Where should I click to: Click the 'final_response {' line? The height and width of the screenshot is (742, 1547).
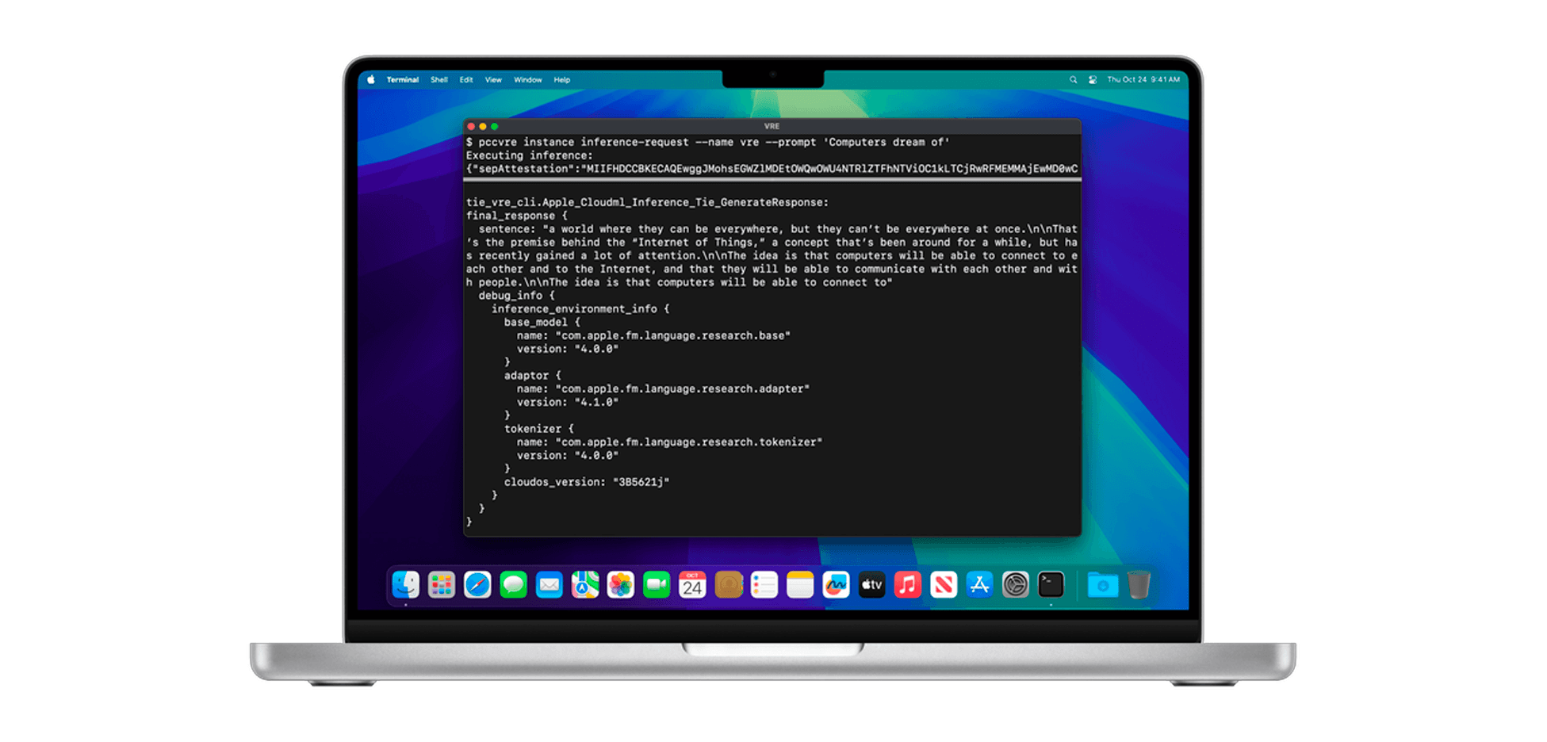click(517, 216)
